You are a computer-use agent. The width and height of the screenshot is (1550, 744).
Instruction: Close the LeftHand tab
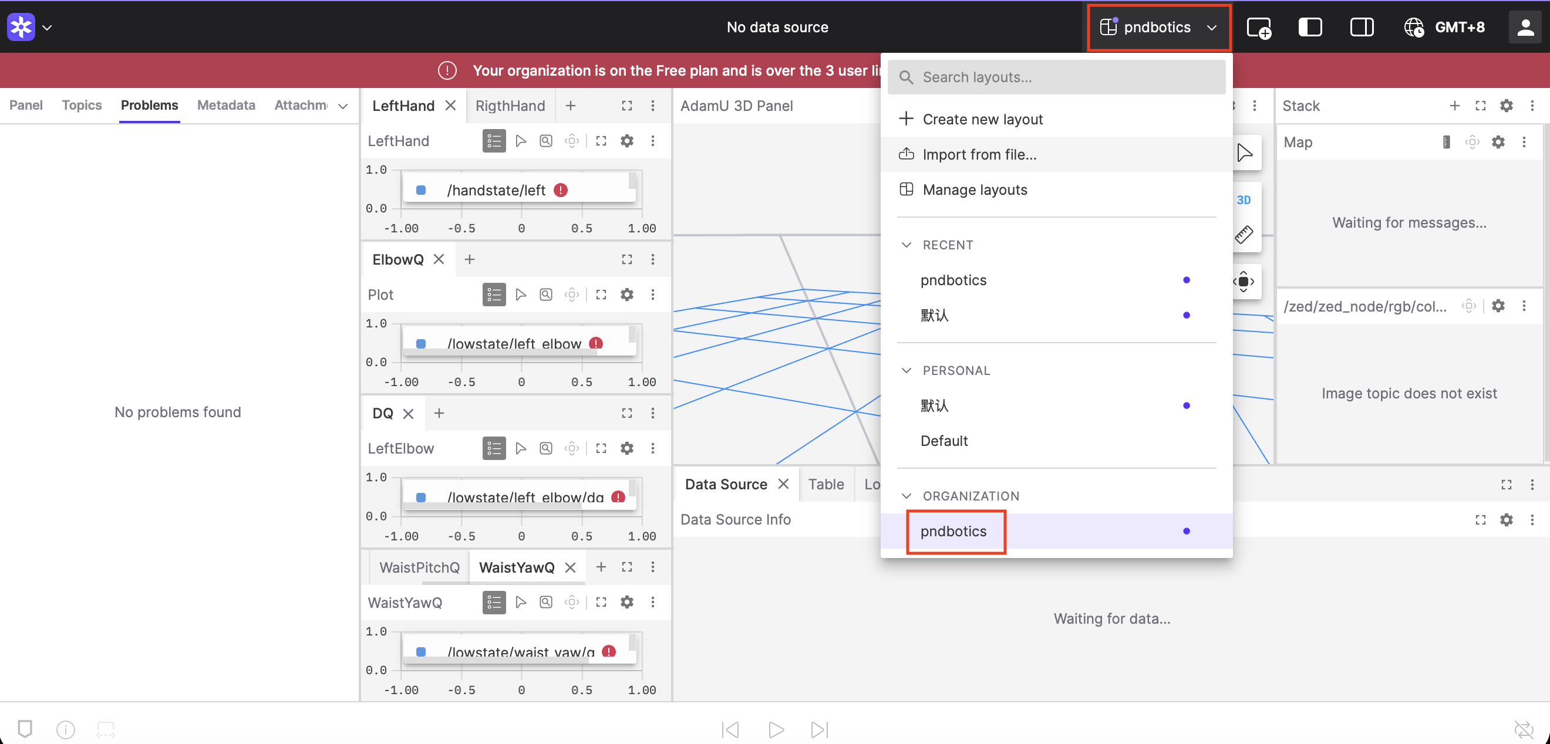[450, 106]
